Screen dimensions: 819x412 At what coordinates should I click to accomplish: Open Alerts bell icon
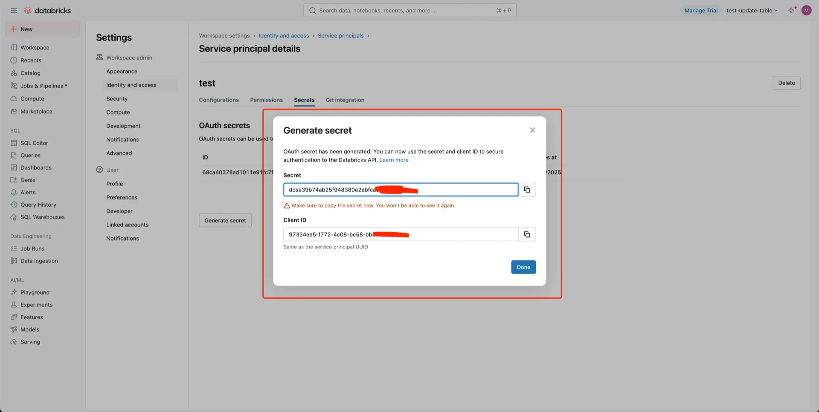14,192
